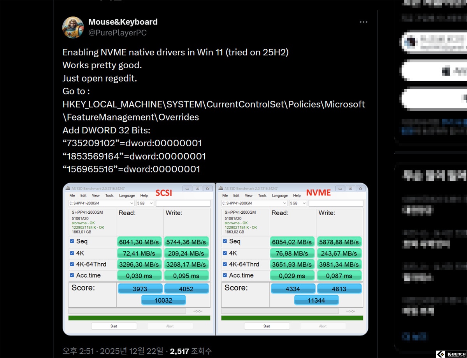The width and height of the screenshot is (467, 358).
Task: Select the "1853569164" registry value line
Action: click(x=134, y=156)
